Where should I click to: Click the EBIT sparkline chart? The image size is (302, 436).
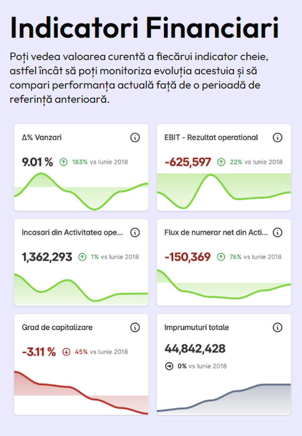coord(223,192)
